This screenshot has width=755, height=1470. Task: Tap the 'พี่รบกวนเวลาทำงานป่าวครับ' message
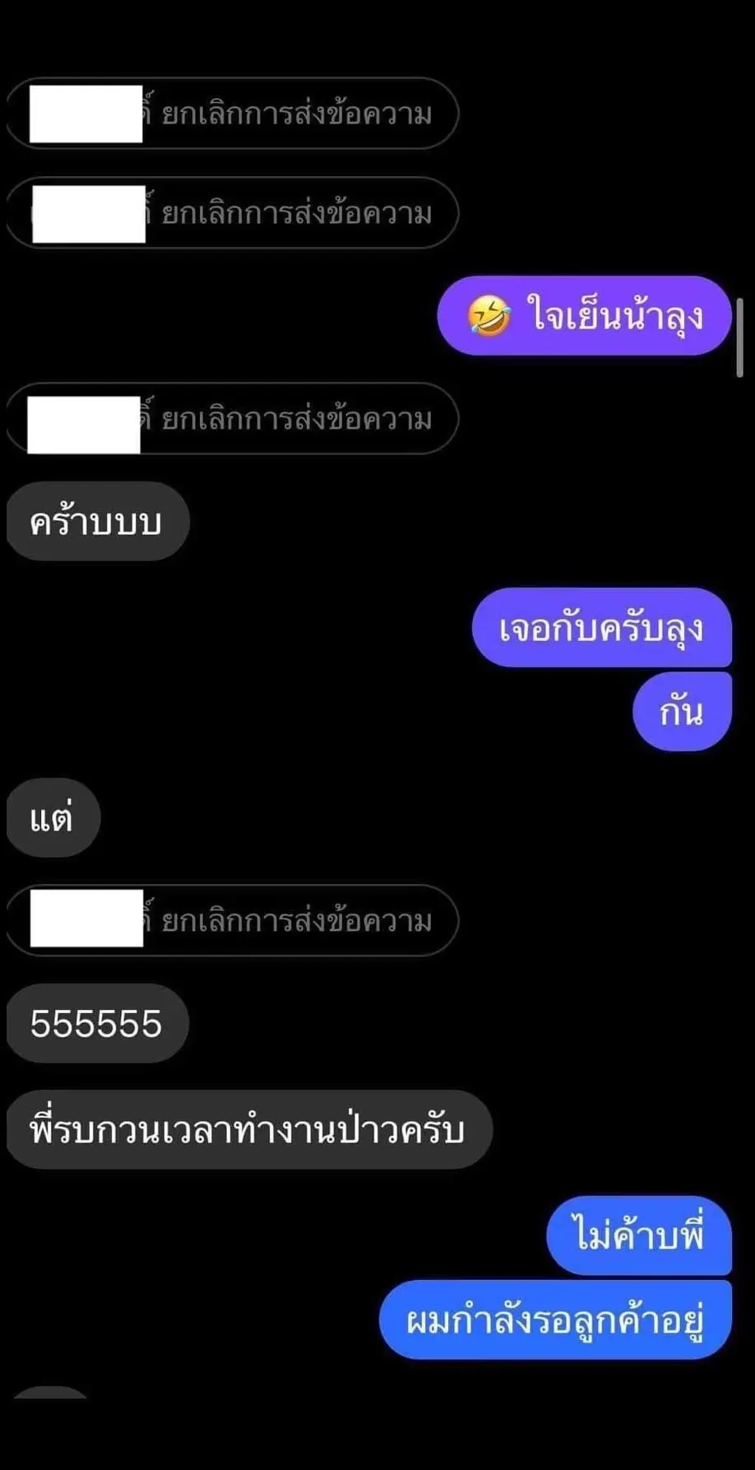tap(249, 1129)
